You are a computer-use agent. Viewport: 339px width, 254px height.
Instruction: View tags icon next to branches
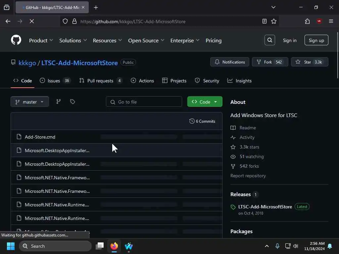pyautogui.click(x=73, y=102)
